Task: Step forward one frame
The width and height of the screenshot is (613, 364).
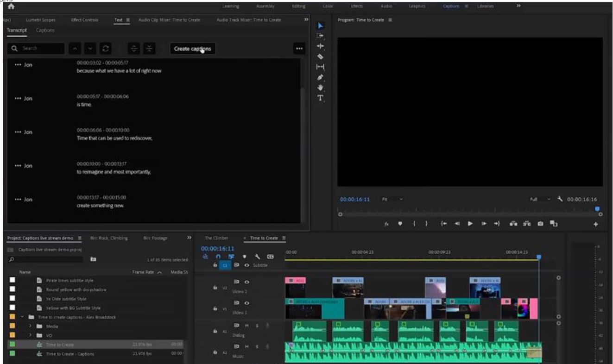Action: click(x=484, y=224)
